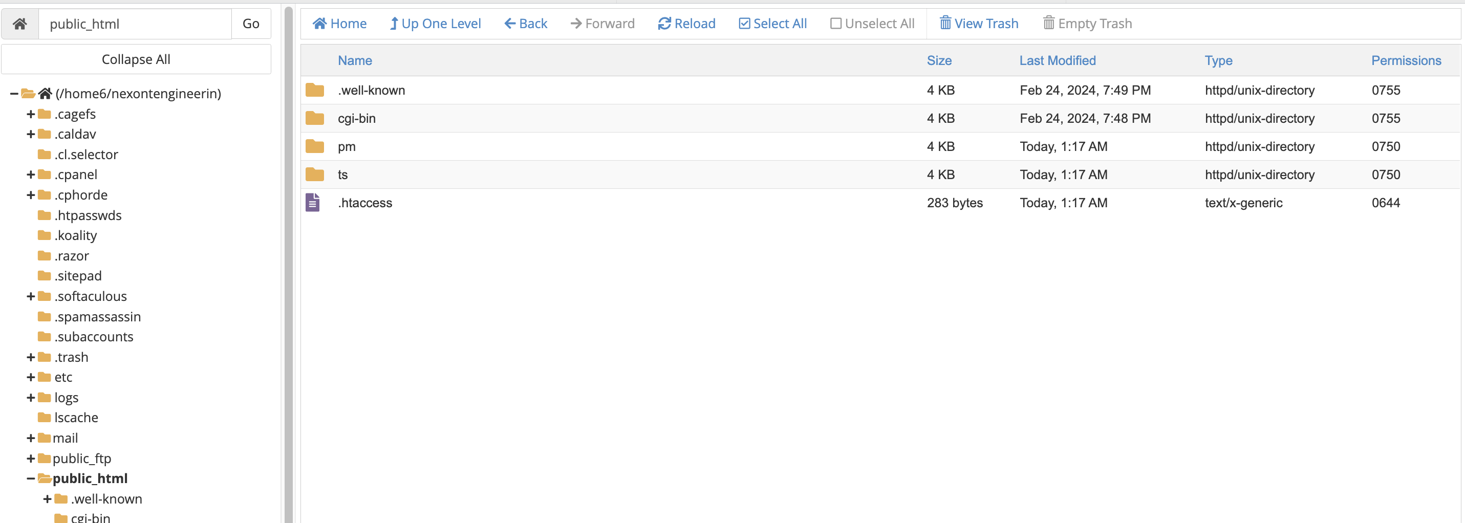Click the Empty Trash icon
1465x523 pixels.
point(1048,24)
